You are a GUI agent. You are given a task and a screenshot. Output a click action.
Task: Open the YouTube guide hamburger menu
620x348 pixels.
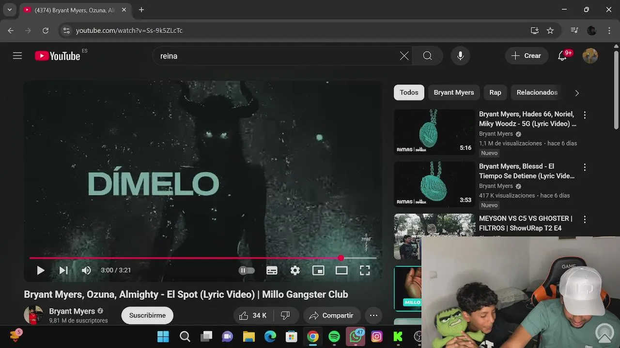(x=17, y=56)
